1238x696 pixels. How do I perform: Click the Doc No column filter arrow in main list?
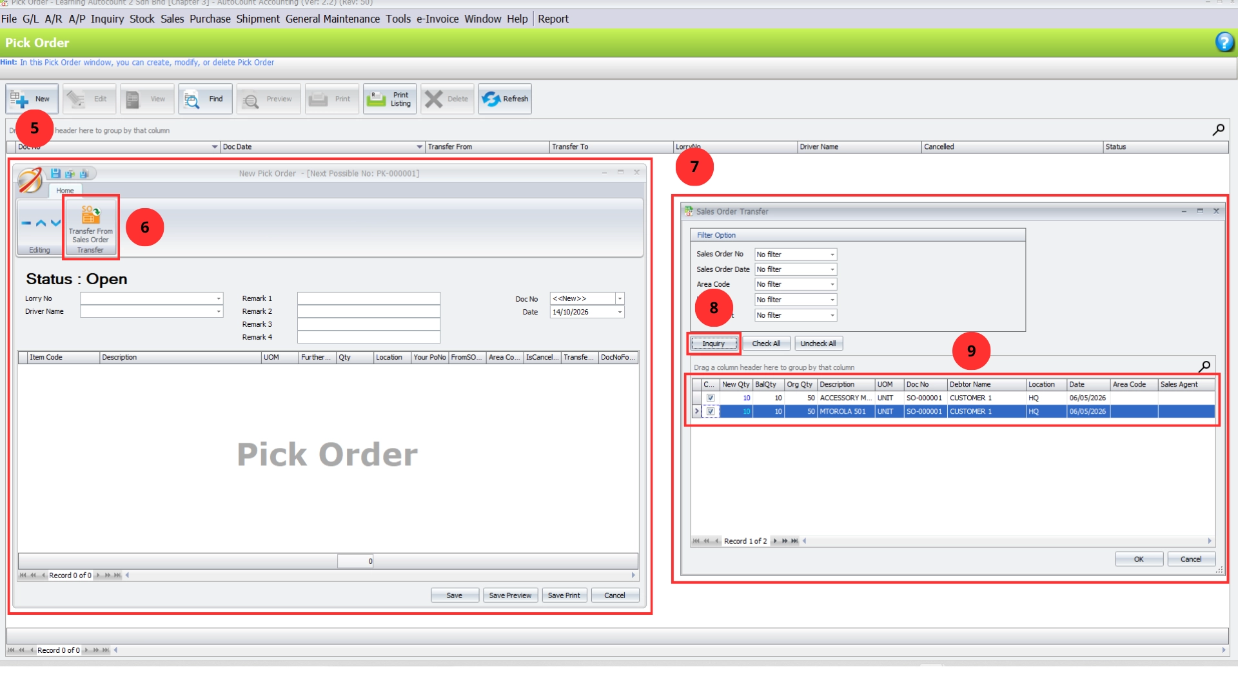215,147
